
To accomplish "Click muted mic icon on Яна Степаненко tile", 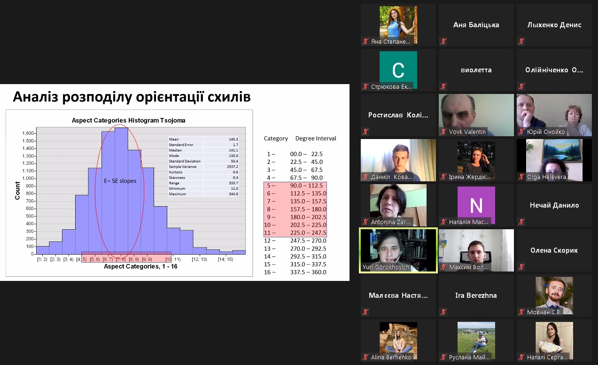I will pos(365,41).
